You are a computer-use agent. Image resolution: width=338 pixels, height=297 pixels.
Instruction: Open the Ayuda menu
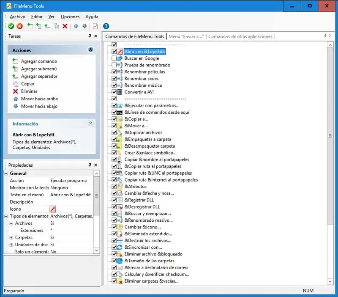tap(92, 16)
